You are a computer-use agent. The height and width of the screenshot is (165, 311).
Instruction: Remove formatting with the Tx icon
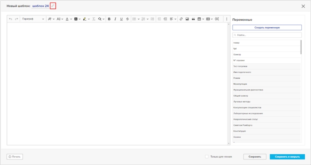(x=94, y=19)
